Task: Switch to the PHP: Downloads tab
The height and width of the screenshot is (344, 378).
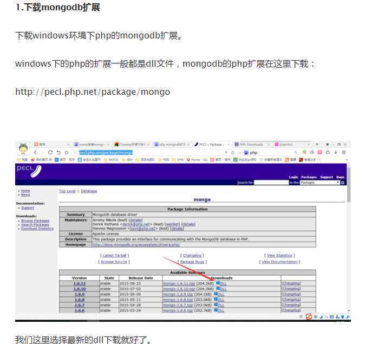Action: pyautogui.click(x=251, y=144)
